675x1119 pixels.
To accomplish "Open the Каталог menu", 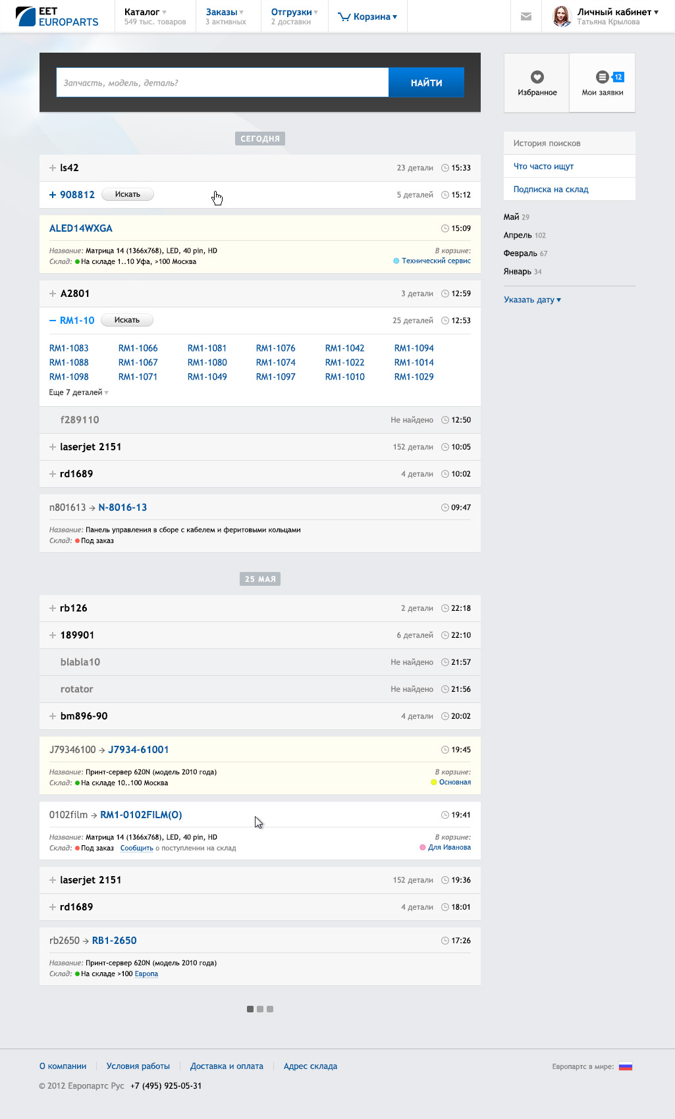I will (x=146, y=12).
